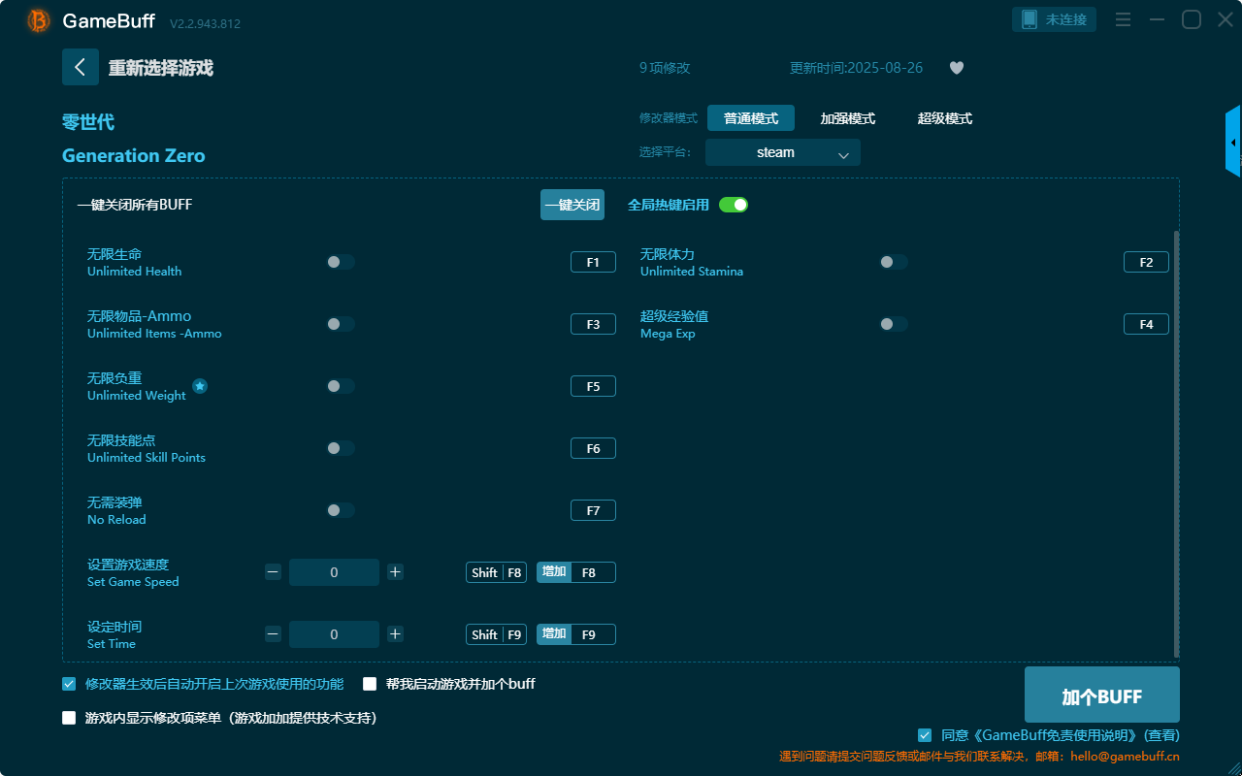Click the version V2.2.943.812 text
The height and width of the screenshot is (776, 1242).
coord(205,23)
